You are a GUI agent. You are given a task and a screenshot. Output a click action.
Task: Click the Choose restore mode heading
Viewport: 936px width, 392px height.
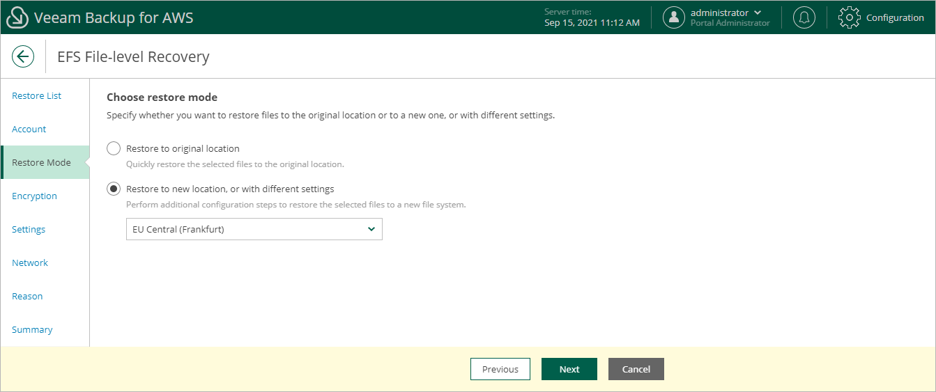[x=162, y=97]
